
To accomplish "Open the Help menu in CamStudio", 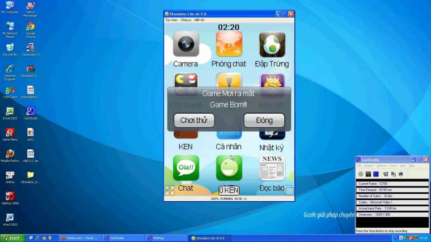I will tap(412, 166).
